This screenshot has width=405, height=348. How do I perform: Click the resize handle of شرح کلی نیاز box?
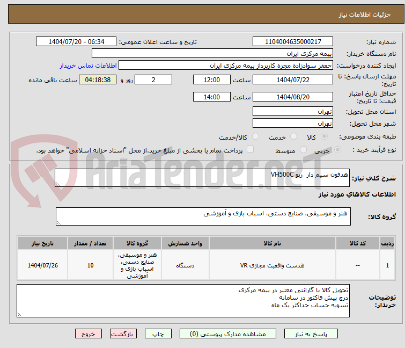[x=57, y=184]
